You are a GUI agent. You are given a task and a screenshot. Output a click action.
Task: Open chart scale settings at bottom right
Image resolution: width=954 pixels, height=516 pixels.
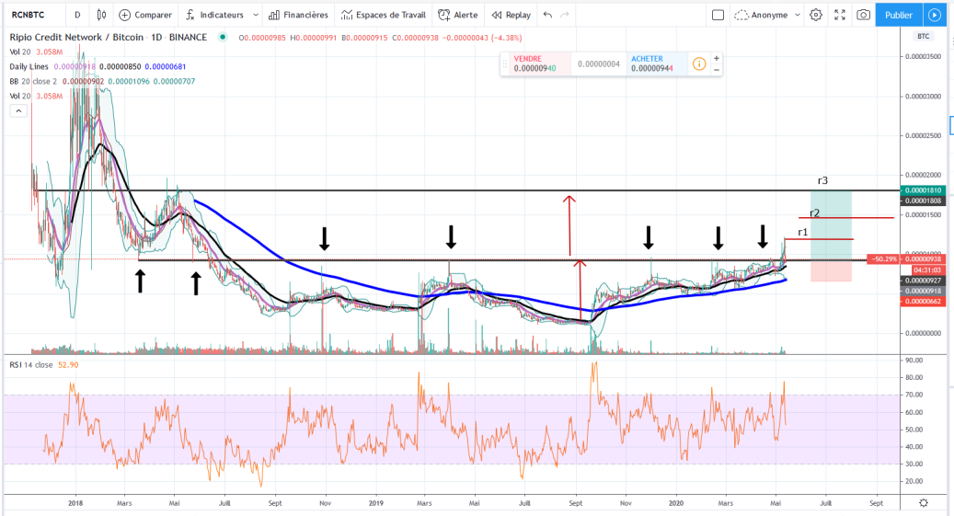tap(924, 502)
